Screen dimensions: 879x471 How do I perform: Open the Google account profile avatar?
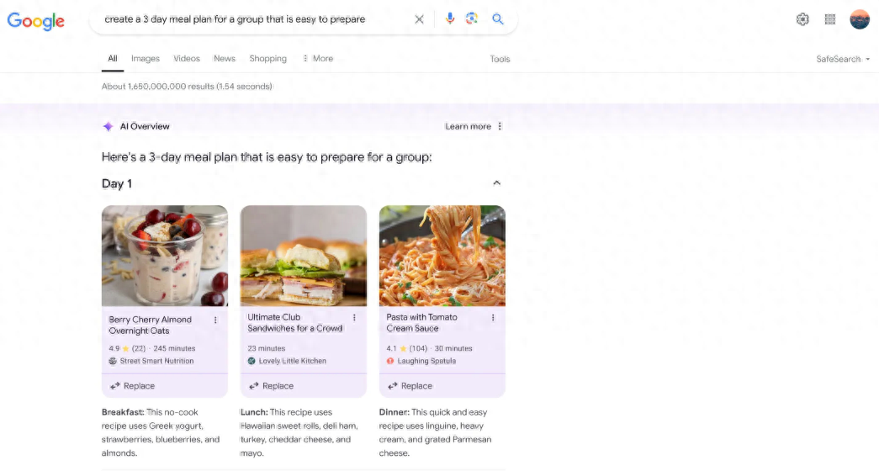point(860,19)
